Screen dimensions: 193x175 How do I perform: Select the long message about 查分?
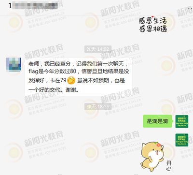(x=79, y=76)
